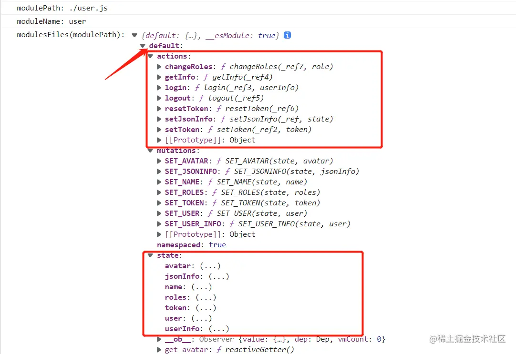Collapse the actions object
516x354 pixels.
[150, 56]
